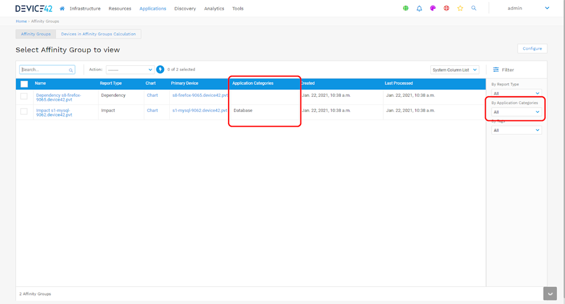Open the green globe icon
This screenshot has width=565, height=304.
(x=406, y=9)
